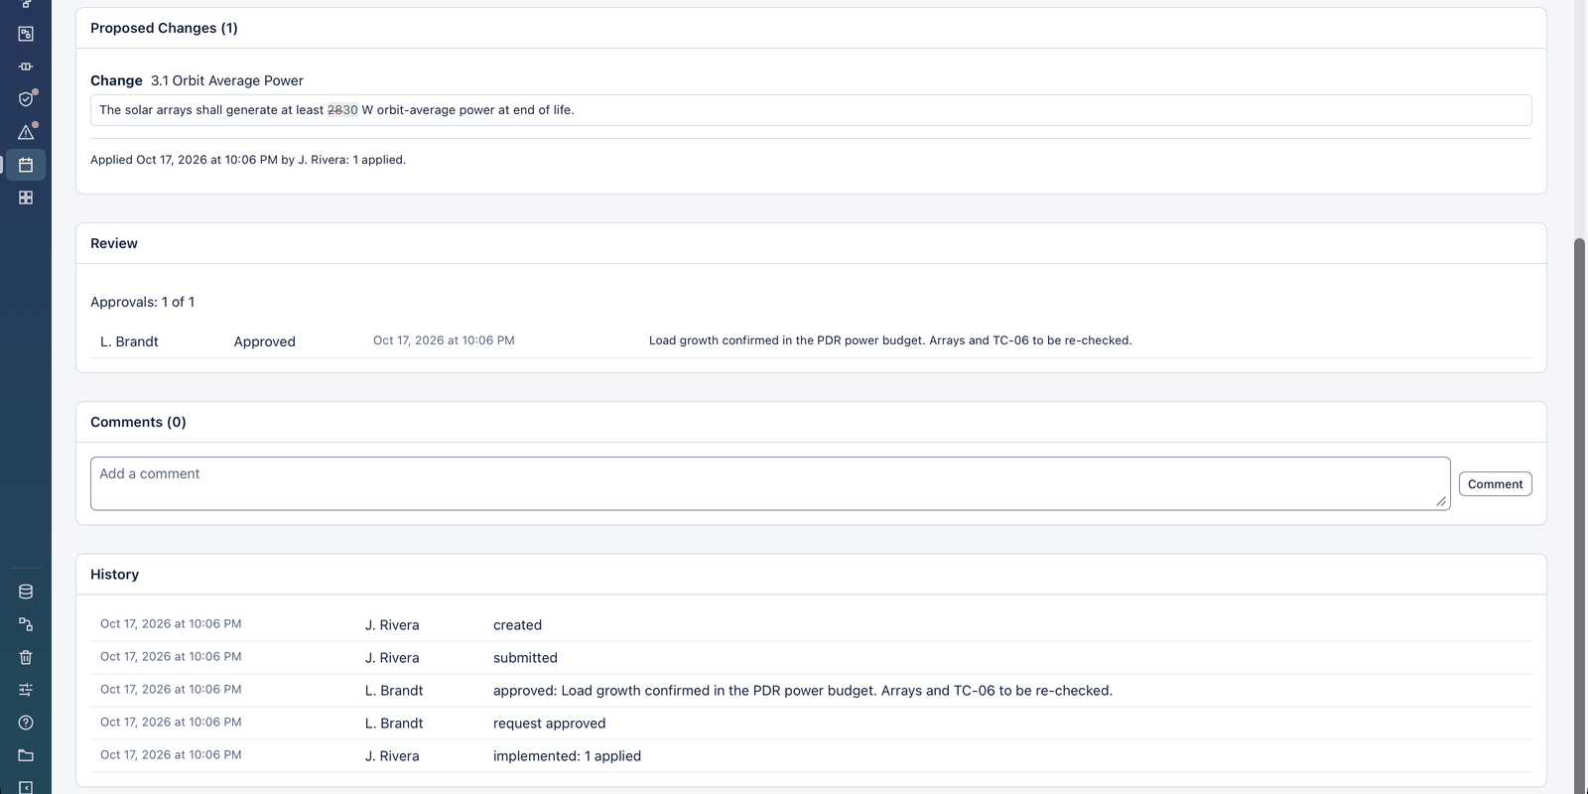Click the 'implemented: 1 applied' history entry
The image size is (1588, 794).
click(x=567, y=756)
